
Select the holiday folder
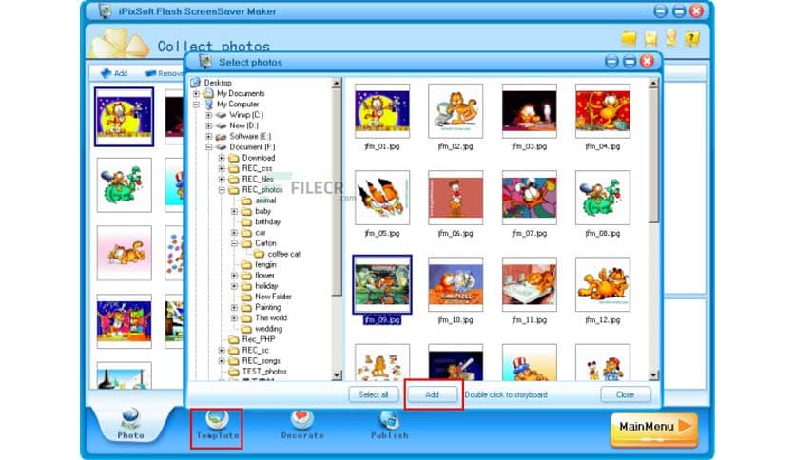pos(266,286)
